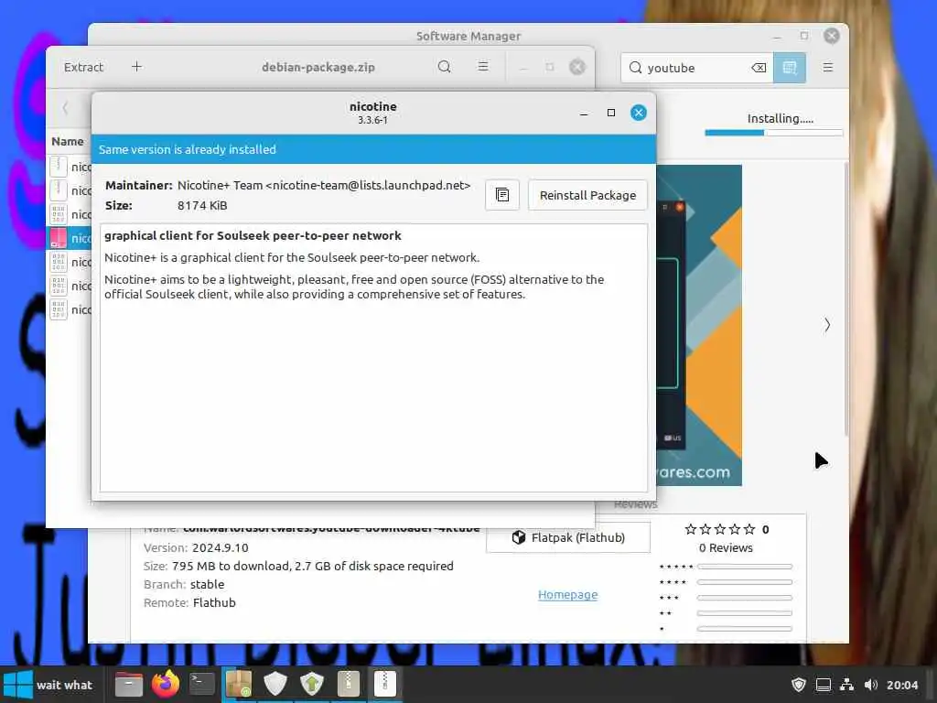Click the app screenshot preview in Software Manager
This screenshot has width=937, height=703.
(x=699, y=325)
